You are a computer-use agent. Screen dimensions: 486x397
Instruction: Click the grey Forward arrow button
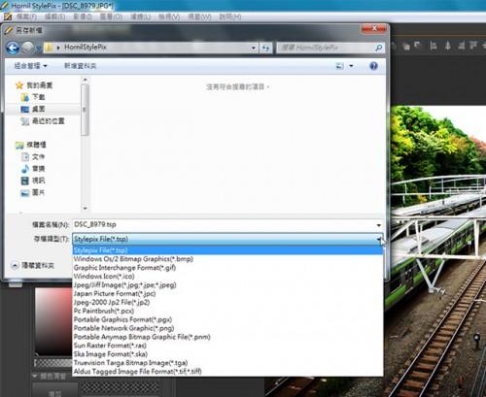(28, 48)
